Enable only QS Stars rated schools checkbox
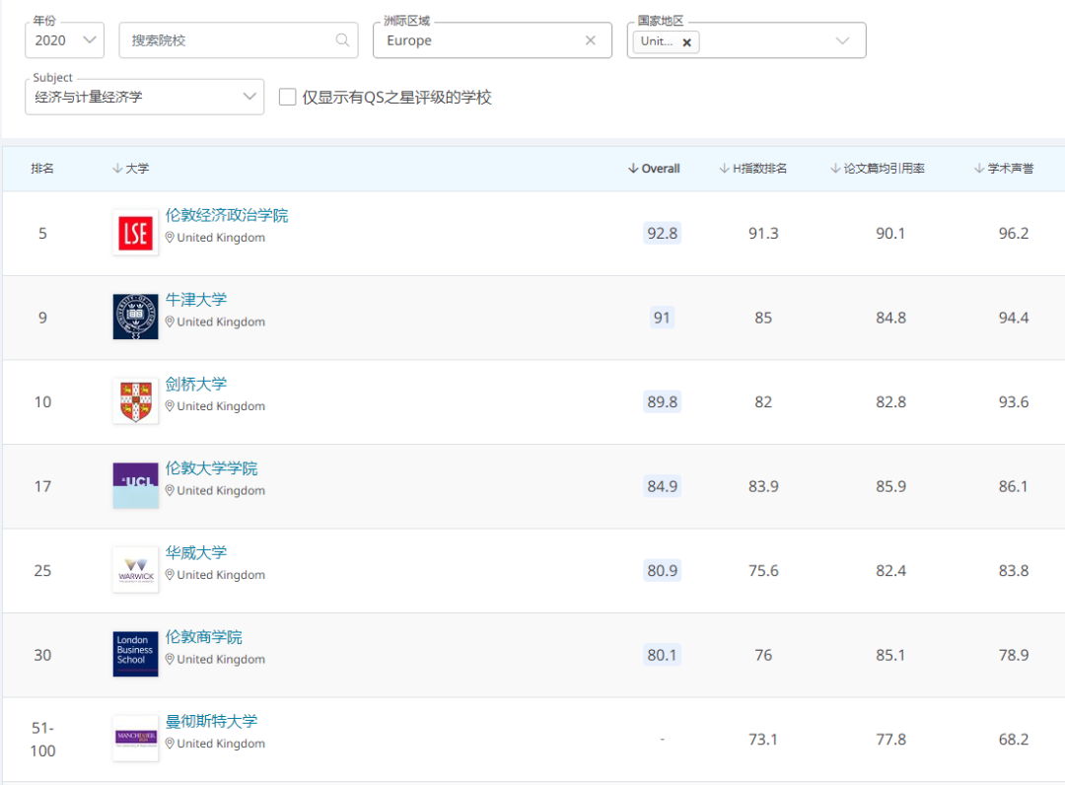The image size is (1065, 785). pos(288,97)
